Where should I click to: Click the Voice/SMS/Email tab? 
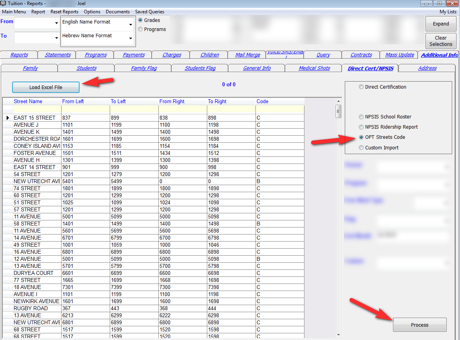pyautogui.click(x=286, y=54)
